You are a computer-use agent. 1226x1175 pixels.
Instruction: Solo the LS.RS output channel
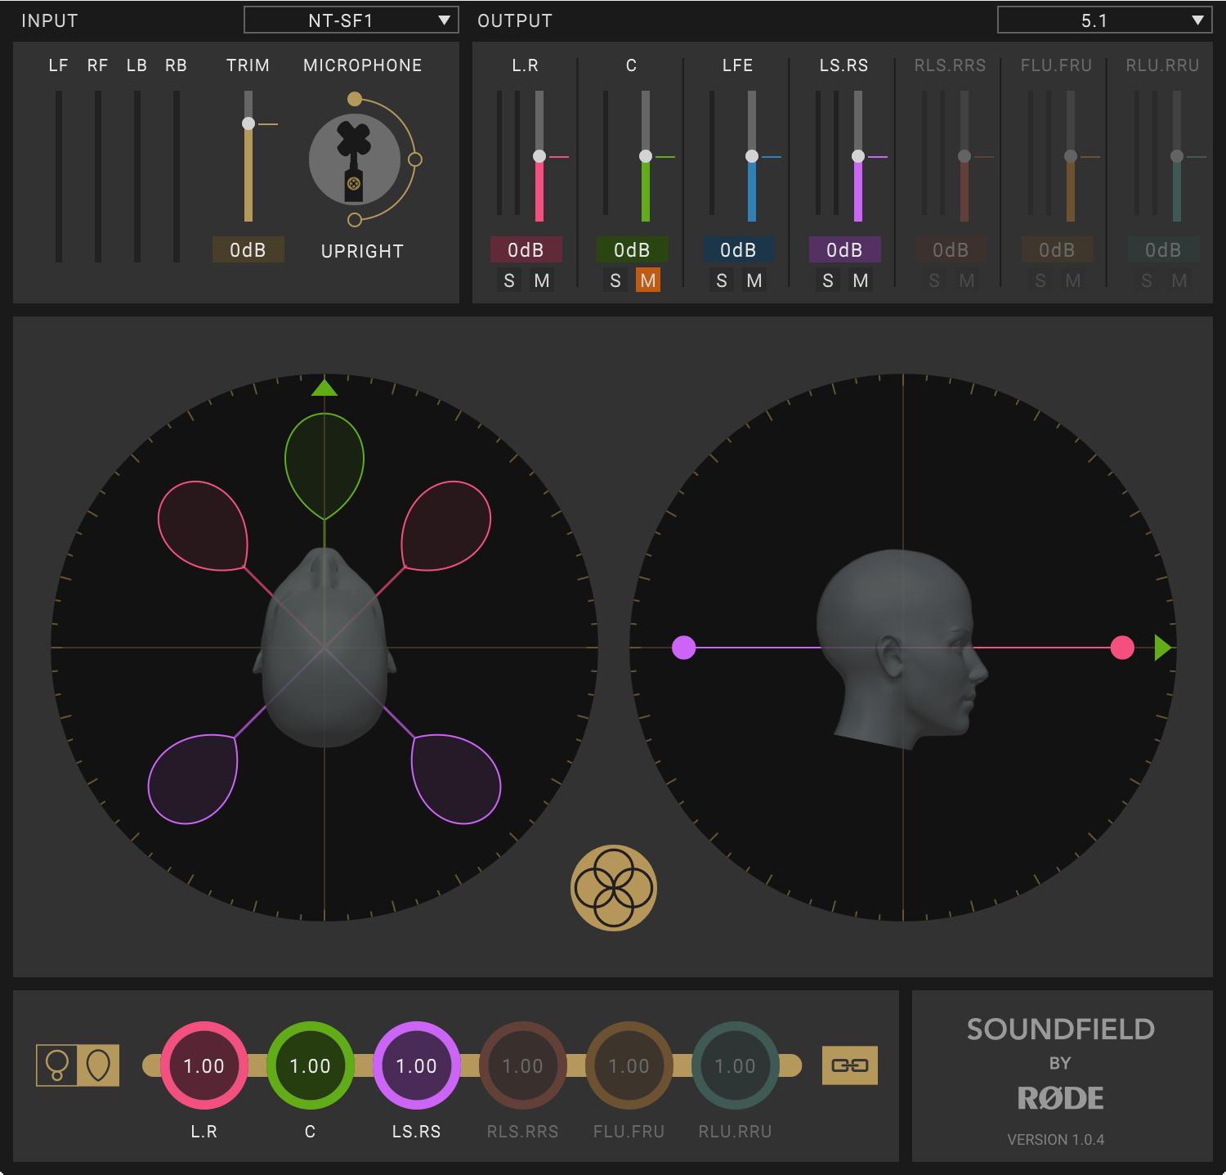pyautogui.click(x=828, y=280)
